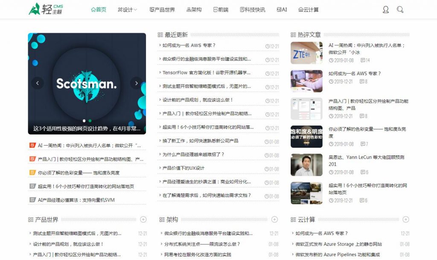Screen dimensions: 437x260
Task: Open 微软发布新的 Azure Pipelines 功能和集成 link
Action: (338, 255)
